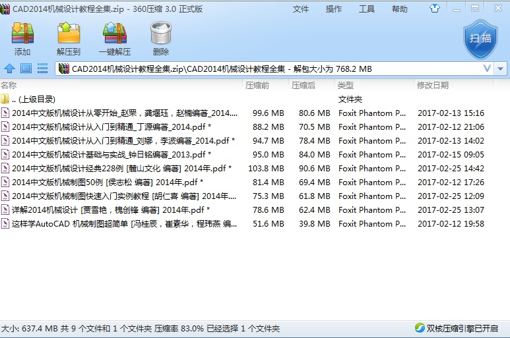The image size is (510, 338).
Task: Select file 基础与实战_钟日铭编著_2013.pdf
Action: point(112,155)
